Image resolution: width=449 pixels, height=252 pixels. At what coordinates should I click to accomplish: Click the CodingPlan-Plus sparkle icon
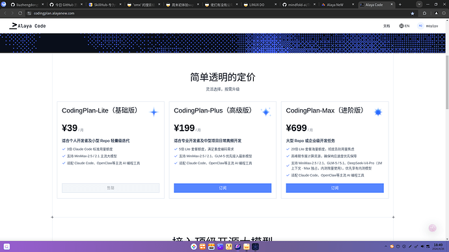tap(265, 112)
